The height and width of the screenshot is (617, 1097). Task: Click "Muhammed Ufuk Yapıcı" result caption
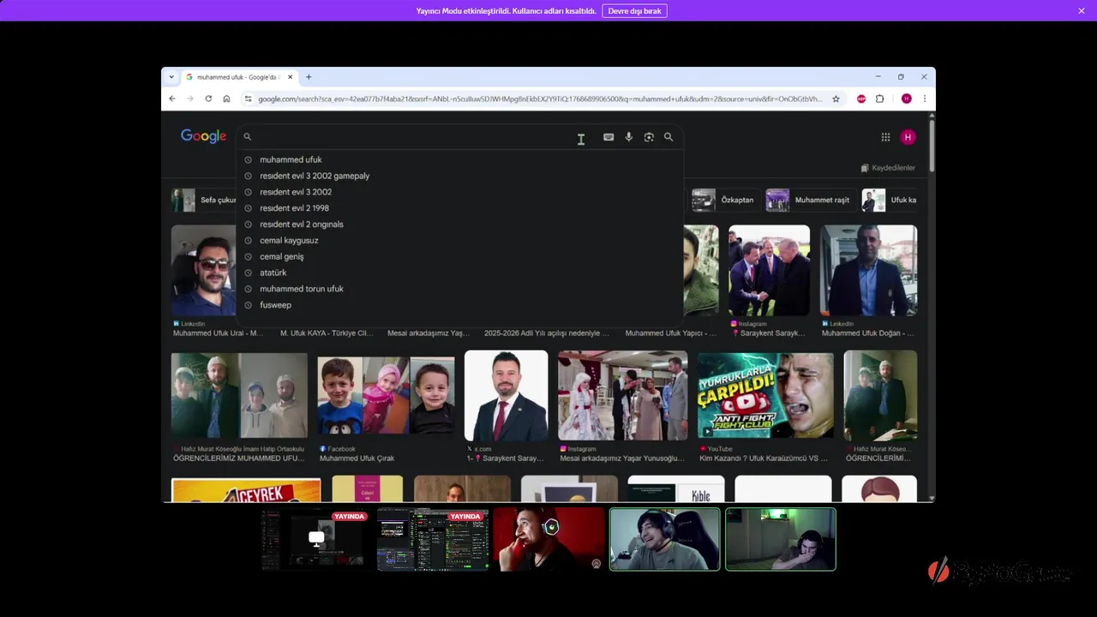point(671,333)
